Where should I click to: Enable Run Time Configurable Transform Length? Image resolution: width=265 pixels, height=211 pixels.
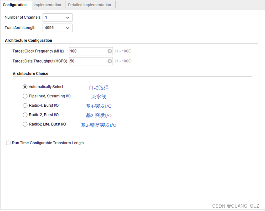click(8, 143)
